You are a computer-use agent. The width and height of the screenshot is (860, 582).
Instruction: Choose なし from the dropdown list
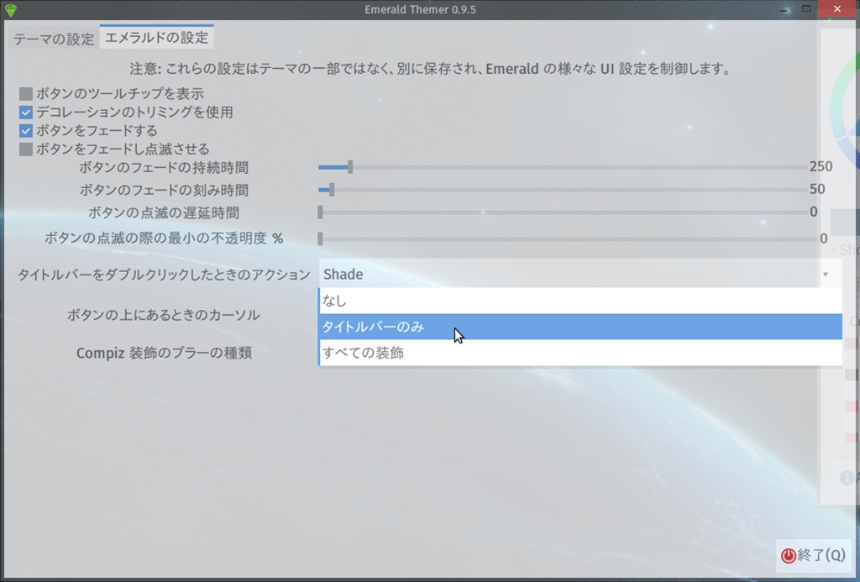[580, 301]
